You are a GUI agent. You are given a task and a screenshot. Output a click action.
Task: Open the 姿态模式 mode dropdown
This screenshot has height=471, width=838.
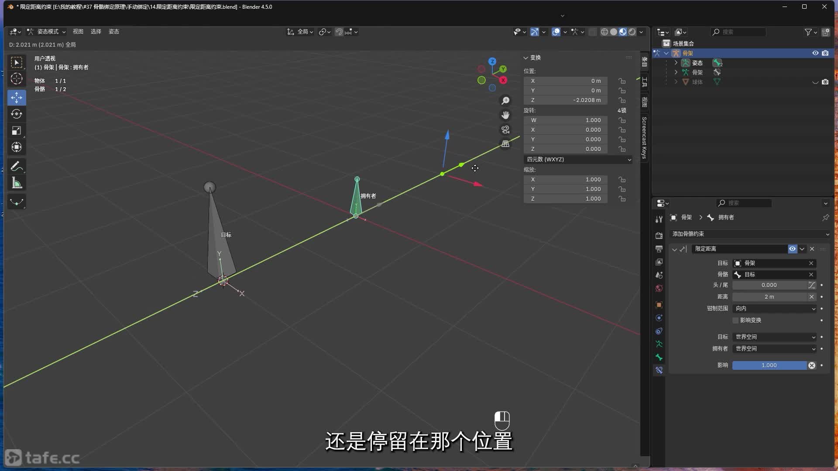click(46, 32)
